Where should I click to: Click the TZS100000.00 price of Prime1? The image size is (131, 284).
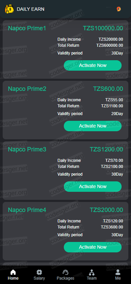click(103, 28)
